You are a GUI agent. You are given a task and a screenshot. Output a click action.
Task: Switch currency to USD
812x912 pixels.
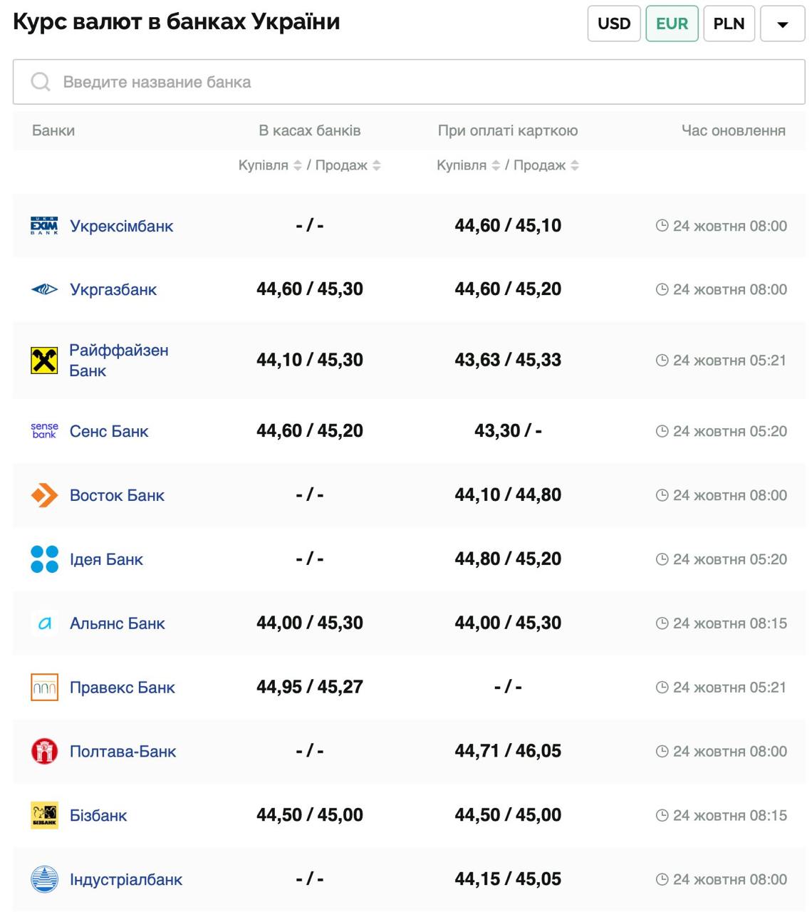613,24
